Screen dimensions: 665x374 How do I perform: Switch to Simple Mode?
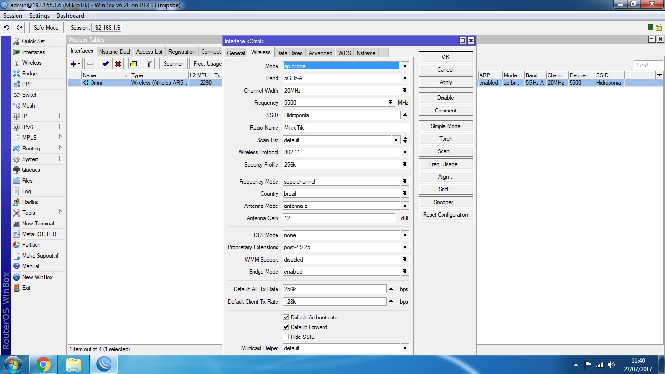coord(445,126)
